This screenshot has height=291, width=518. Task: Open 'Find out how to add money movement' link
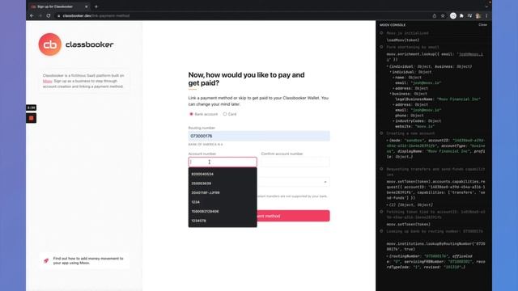88,260
